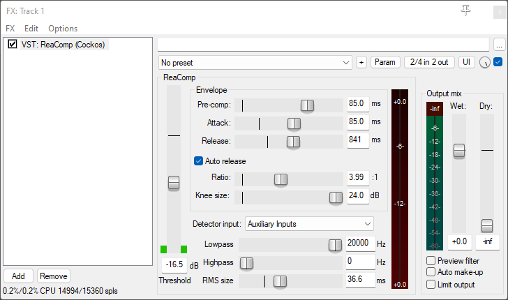508x300 pixels.
Task: Click the Wet fader handle
Action: coord(458,151)
